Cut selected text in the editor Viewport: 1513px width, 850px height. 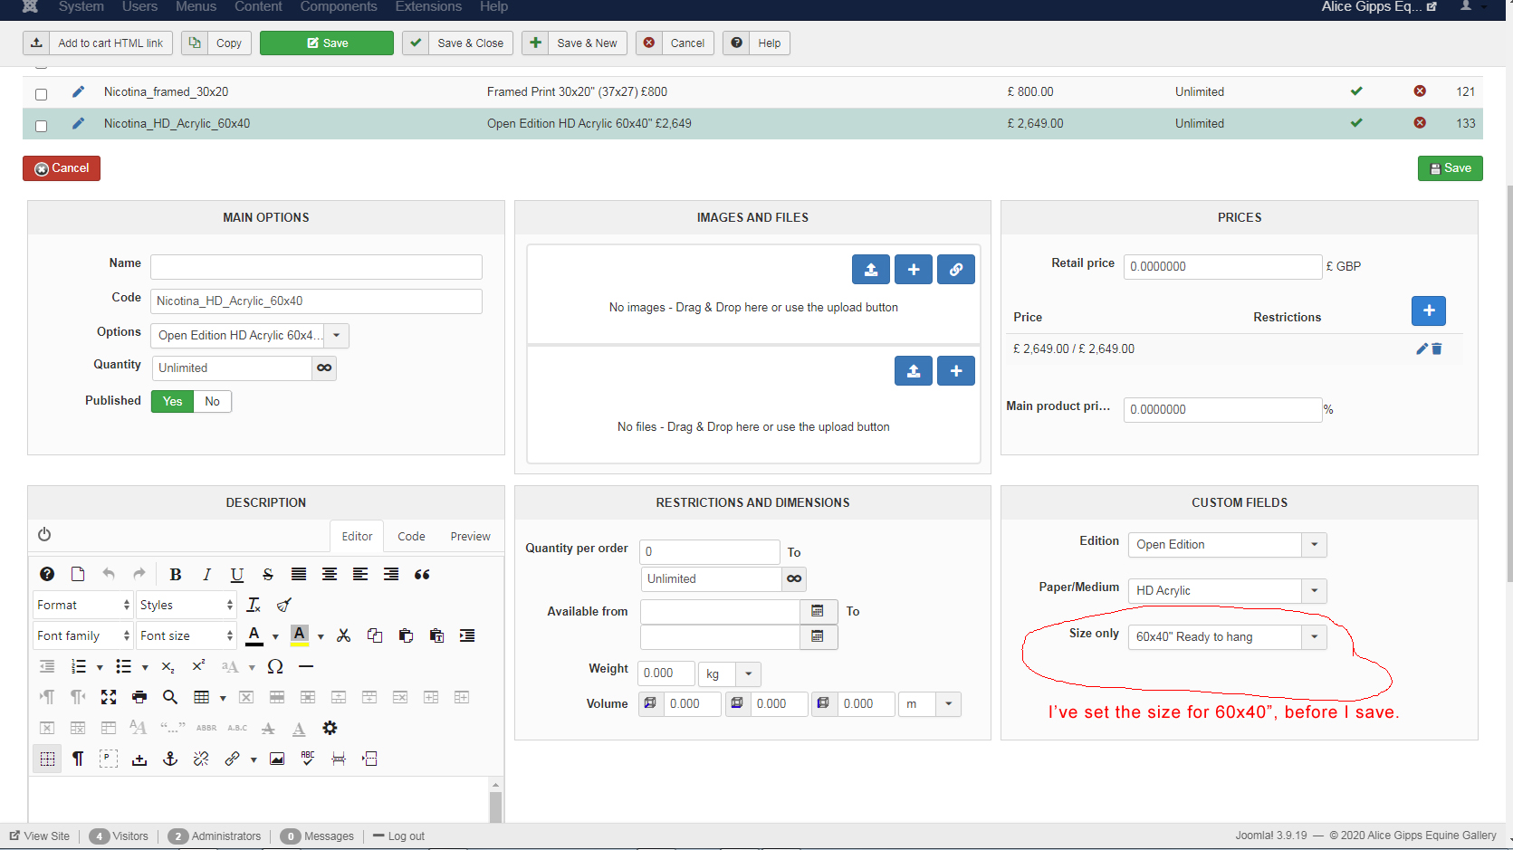(x=343, y=636)
